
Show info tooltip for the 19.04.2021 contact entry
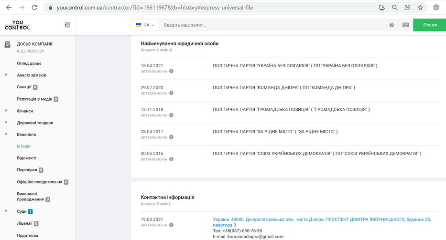coord(171,225)
